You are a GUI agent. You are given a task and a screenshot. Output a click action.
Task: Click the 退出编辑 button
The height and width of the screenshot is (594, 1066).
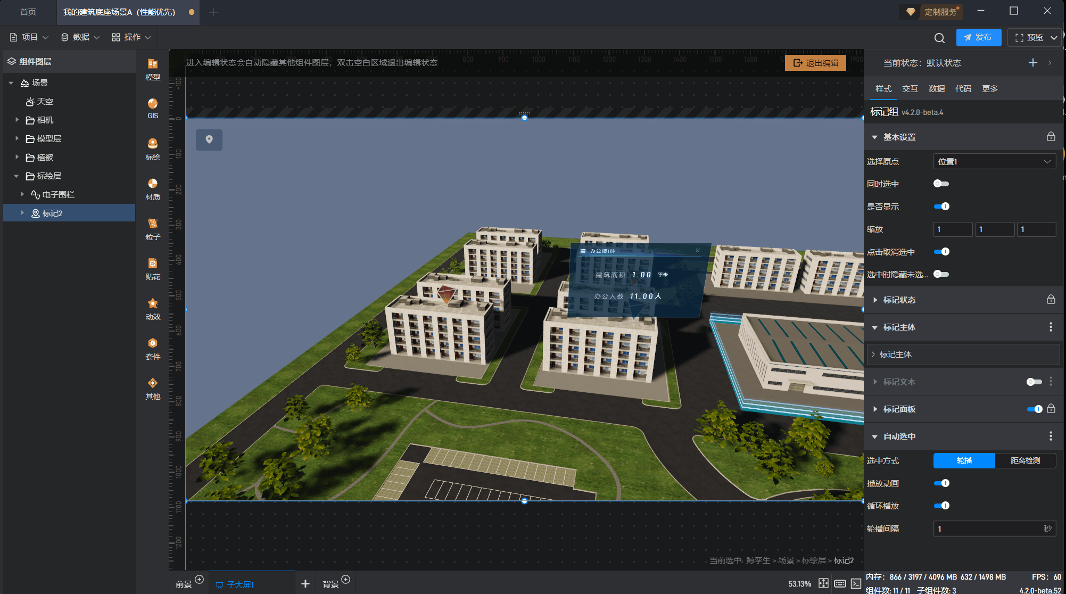point(815,63)
